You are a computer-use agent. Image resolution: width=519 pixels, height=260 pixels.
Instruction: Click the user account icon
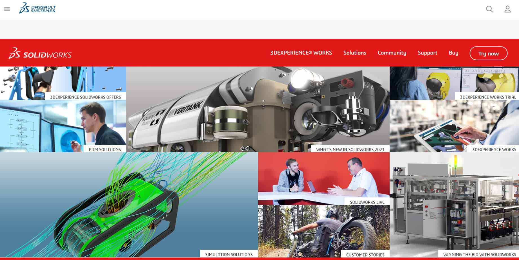click(x=507, y=9)
